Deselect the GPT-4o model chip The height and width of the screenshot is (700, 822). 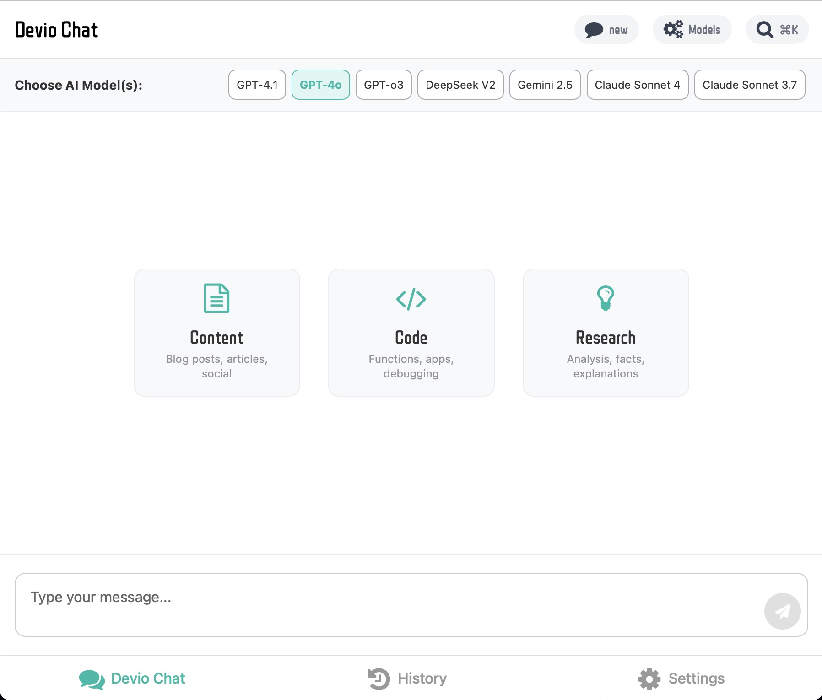pos(321,85)
